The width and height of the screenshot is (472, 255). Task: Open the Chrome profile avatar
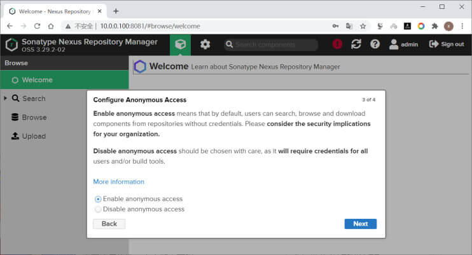click(x=448, y=26)
